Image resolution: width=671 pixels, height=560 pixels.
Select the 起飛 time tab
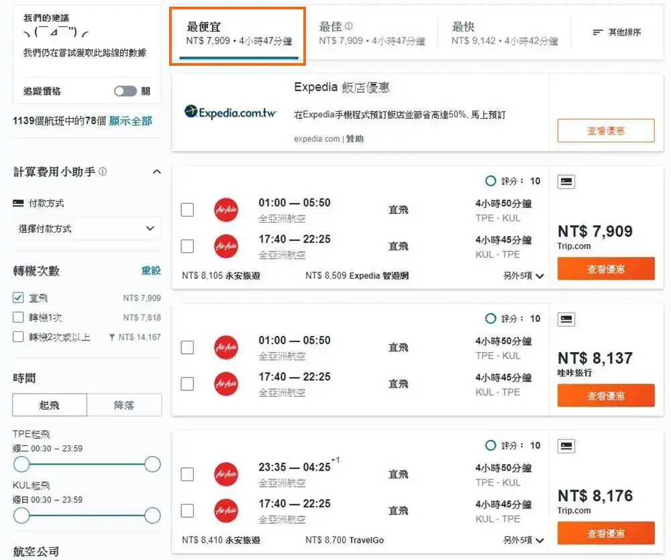(50, 404)
